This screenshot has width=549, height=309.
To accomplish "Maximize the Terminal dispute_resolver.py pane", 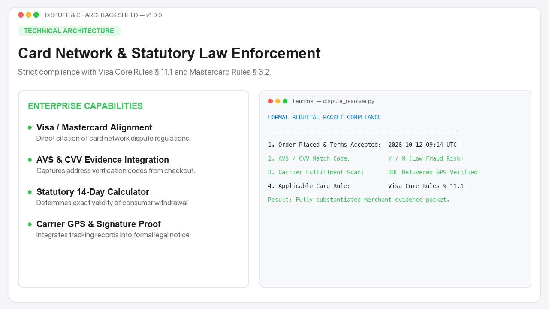I will pos(285,101).
